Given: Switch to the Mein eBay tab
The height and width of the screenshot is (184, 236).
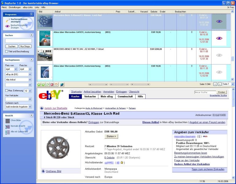Looking at the screenshot, I should point(107,97).
